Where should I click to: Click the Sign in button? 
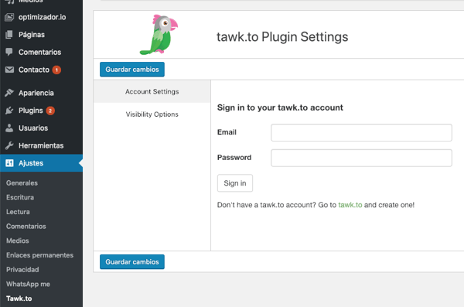[x=235, y=183]
